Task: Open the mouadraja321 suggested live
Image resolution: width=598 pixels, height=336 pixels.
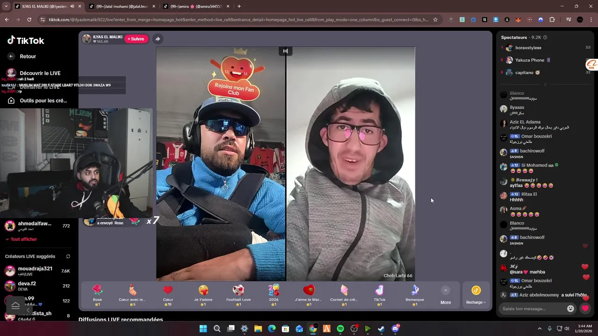Action: 37,271
